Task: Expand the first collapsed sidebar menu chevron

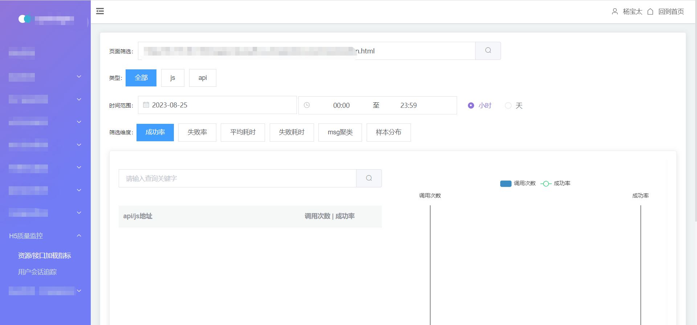Action: coord(79,77)
